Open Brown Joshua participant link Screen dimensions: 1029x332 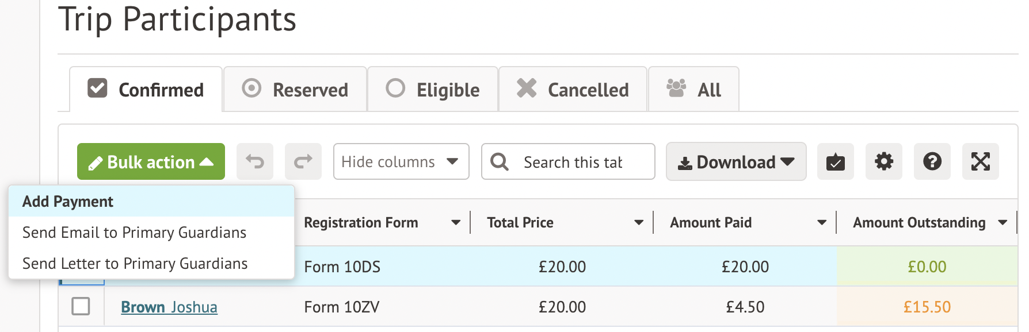[x=169, y=307]
